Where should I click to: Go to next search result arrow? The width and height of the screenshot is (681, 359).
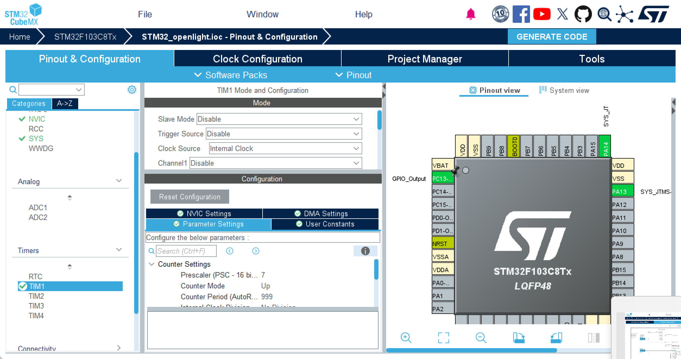(256, 251)
